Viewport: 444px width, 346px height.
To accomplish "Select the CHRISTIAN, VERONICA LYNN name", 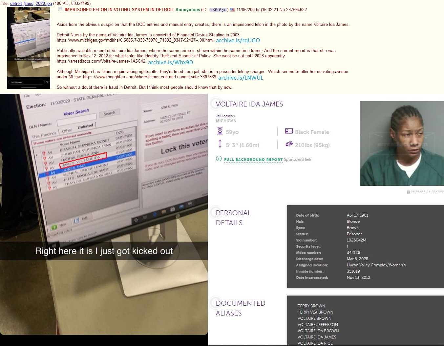I will (86, 149).
